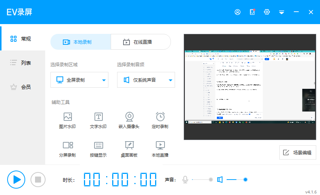The width and height of the screenshot is (320, 195).
Task: Mute the microphone icon
Action: tap(185, 180)
